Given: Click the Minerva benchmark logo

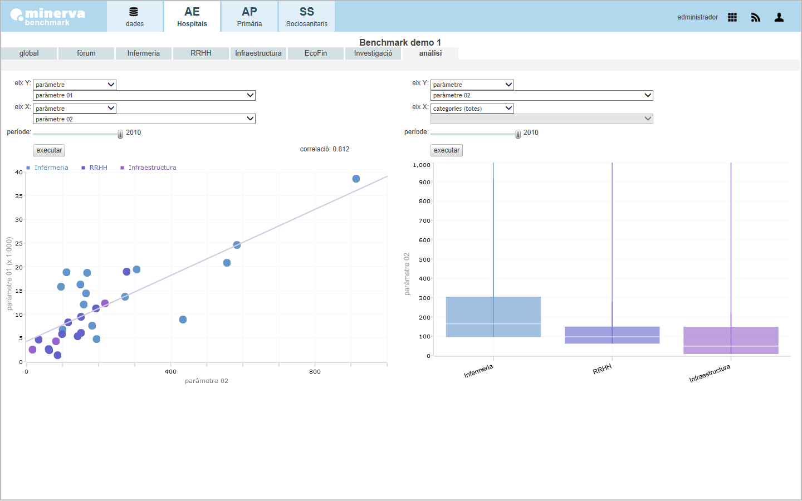Looking at the screenshot, I should pyautogui.click(x=48, y=17).
